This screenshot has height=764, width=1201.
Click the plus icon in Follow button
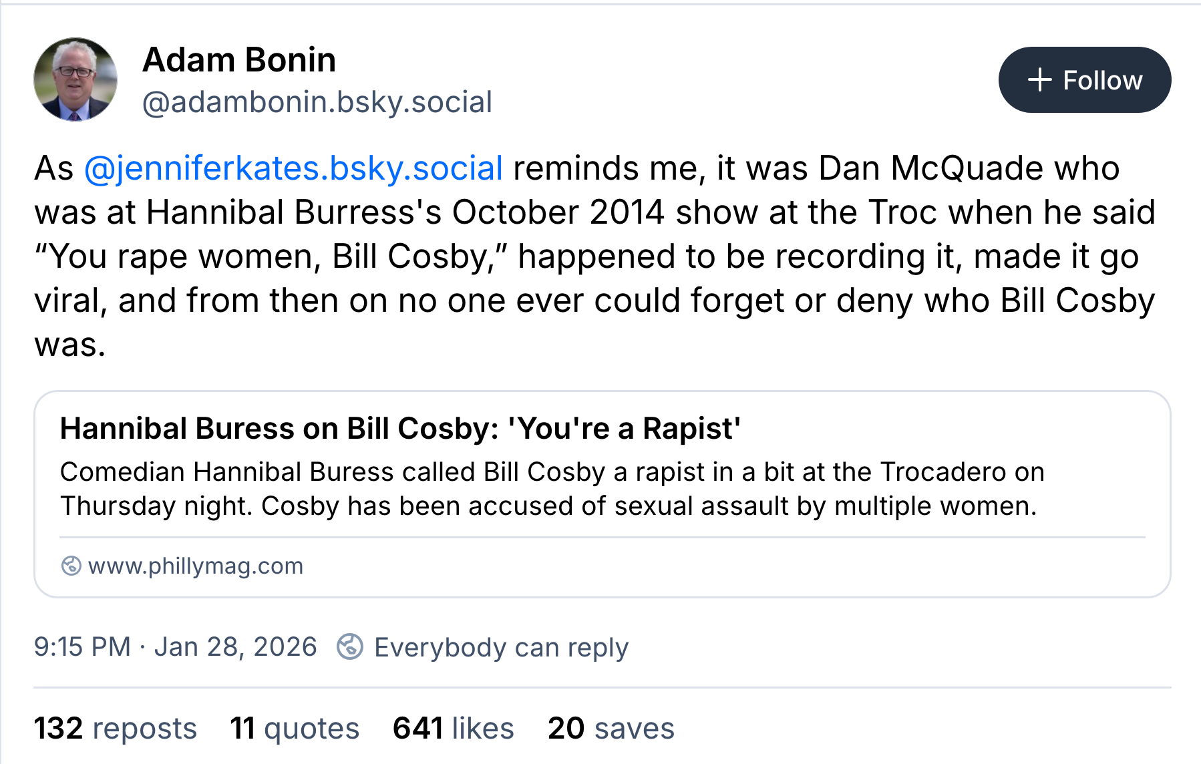(1039, 80)
